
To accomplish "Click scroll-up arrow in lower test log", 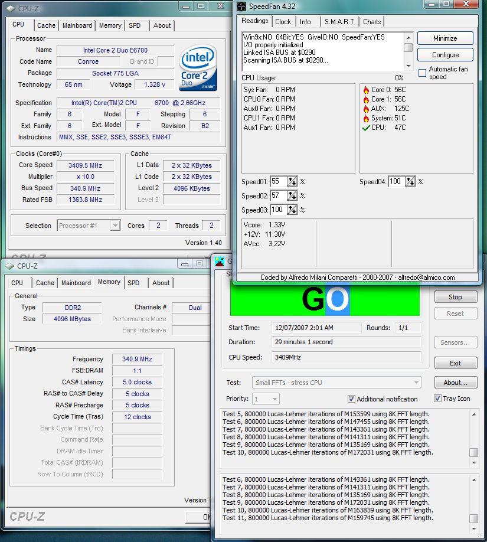I will coord(474,480).
